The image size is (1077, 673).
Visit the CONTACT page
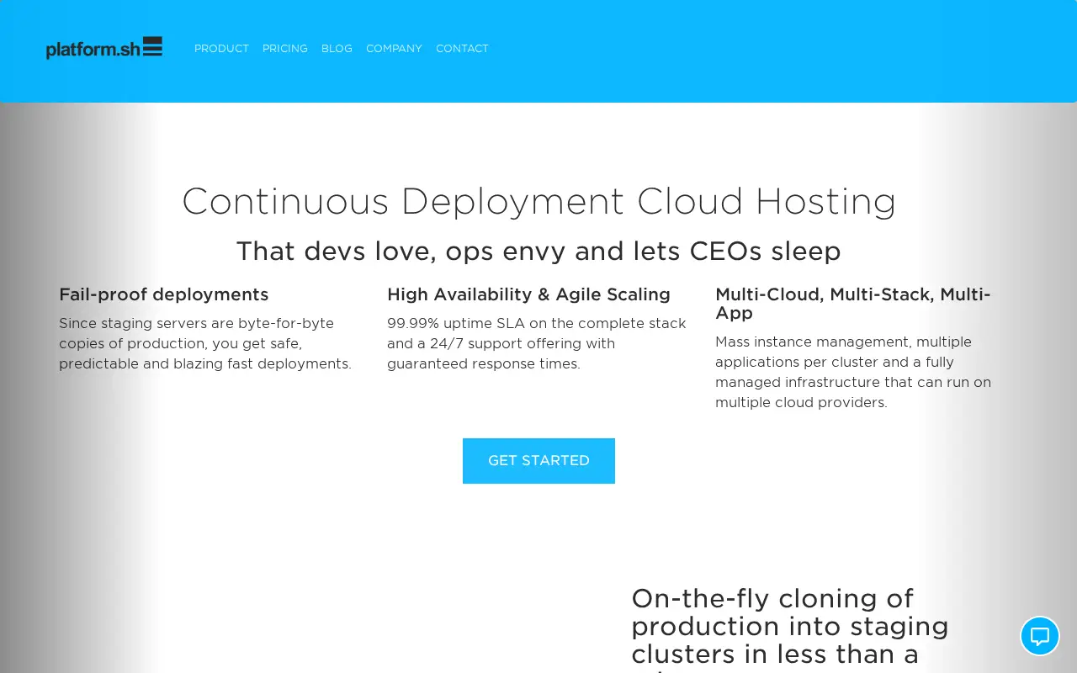click(462, 49)
